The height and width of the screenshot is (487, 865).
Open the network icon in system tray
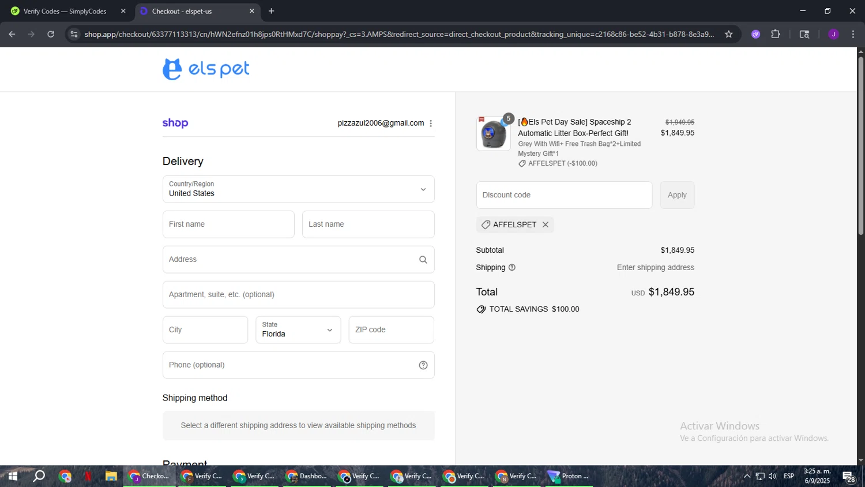(x=760, y=476)
